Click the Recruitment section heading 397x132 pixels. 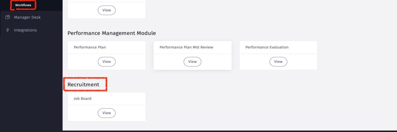[x=83, y=85]
